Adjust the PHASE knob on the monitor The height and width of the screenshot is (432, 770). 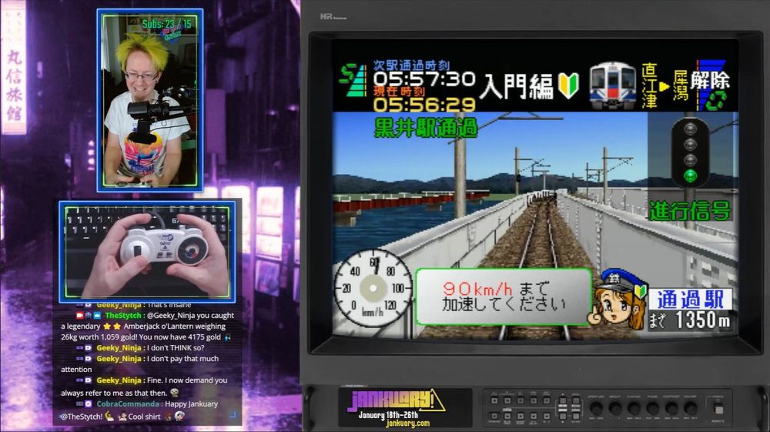[653, 408]
